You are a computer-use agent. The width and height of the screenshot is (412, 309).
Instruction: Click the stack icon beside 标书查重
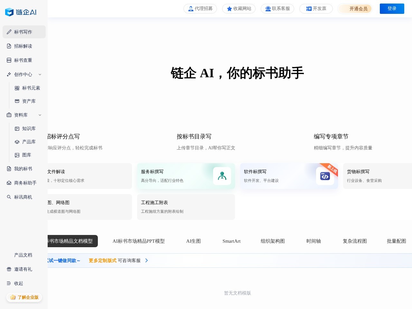point(9,60)
